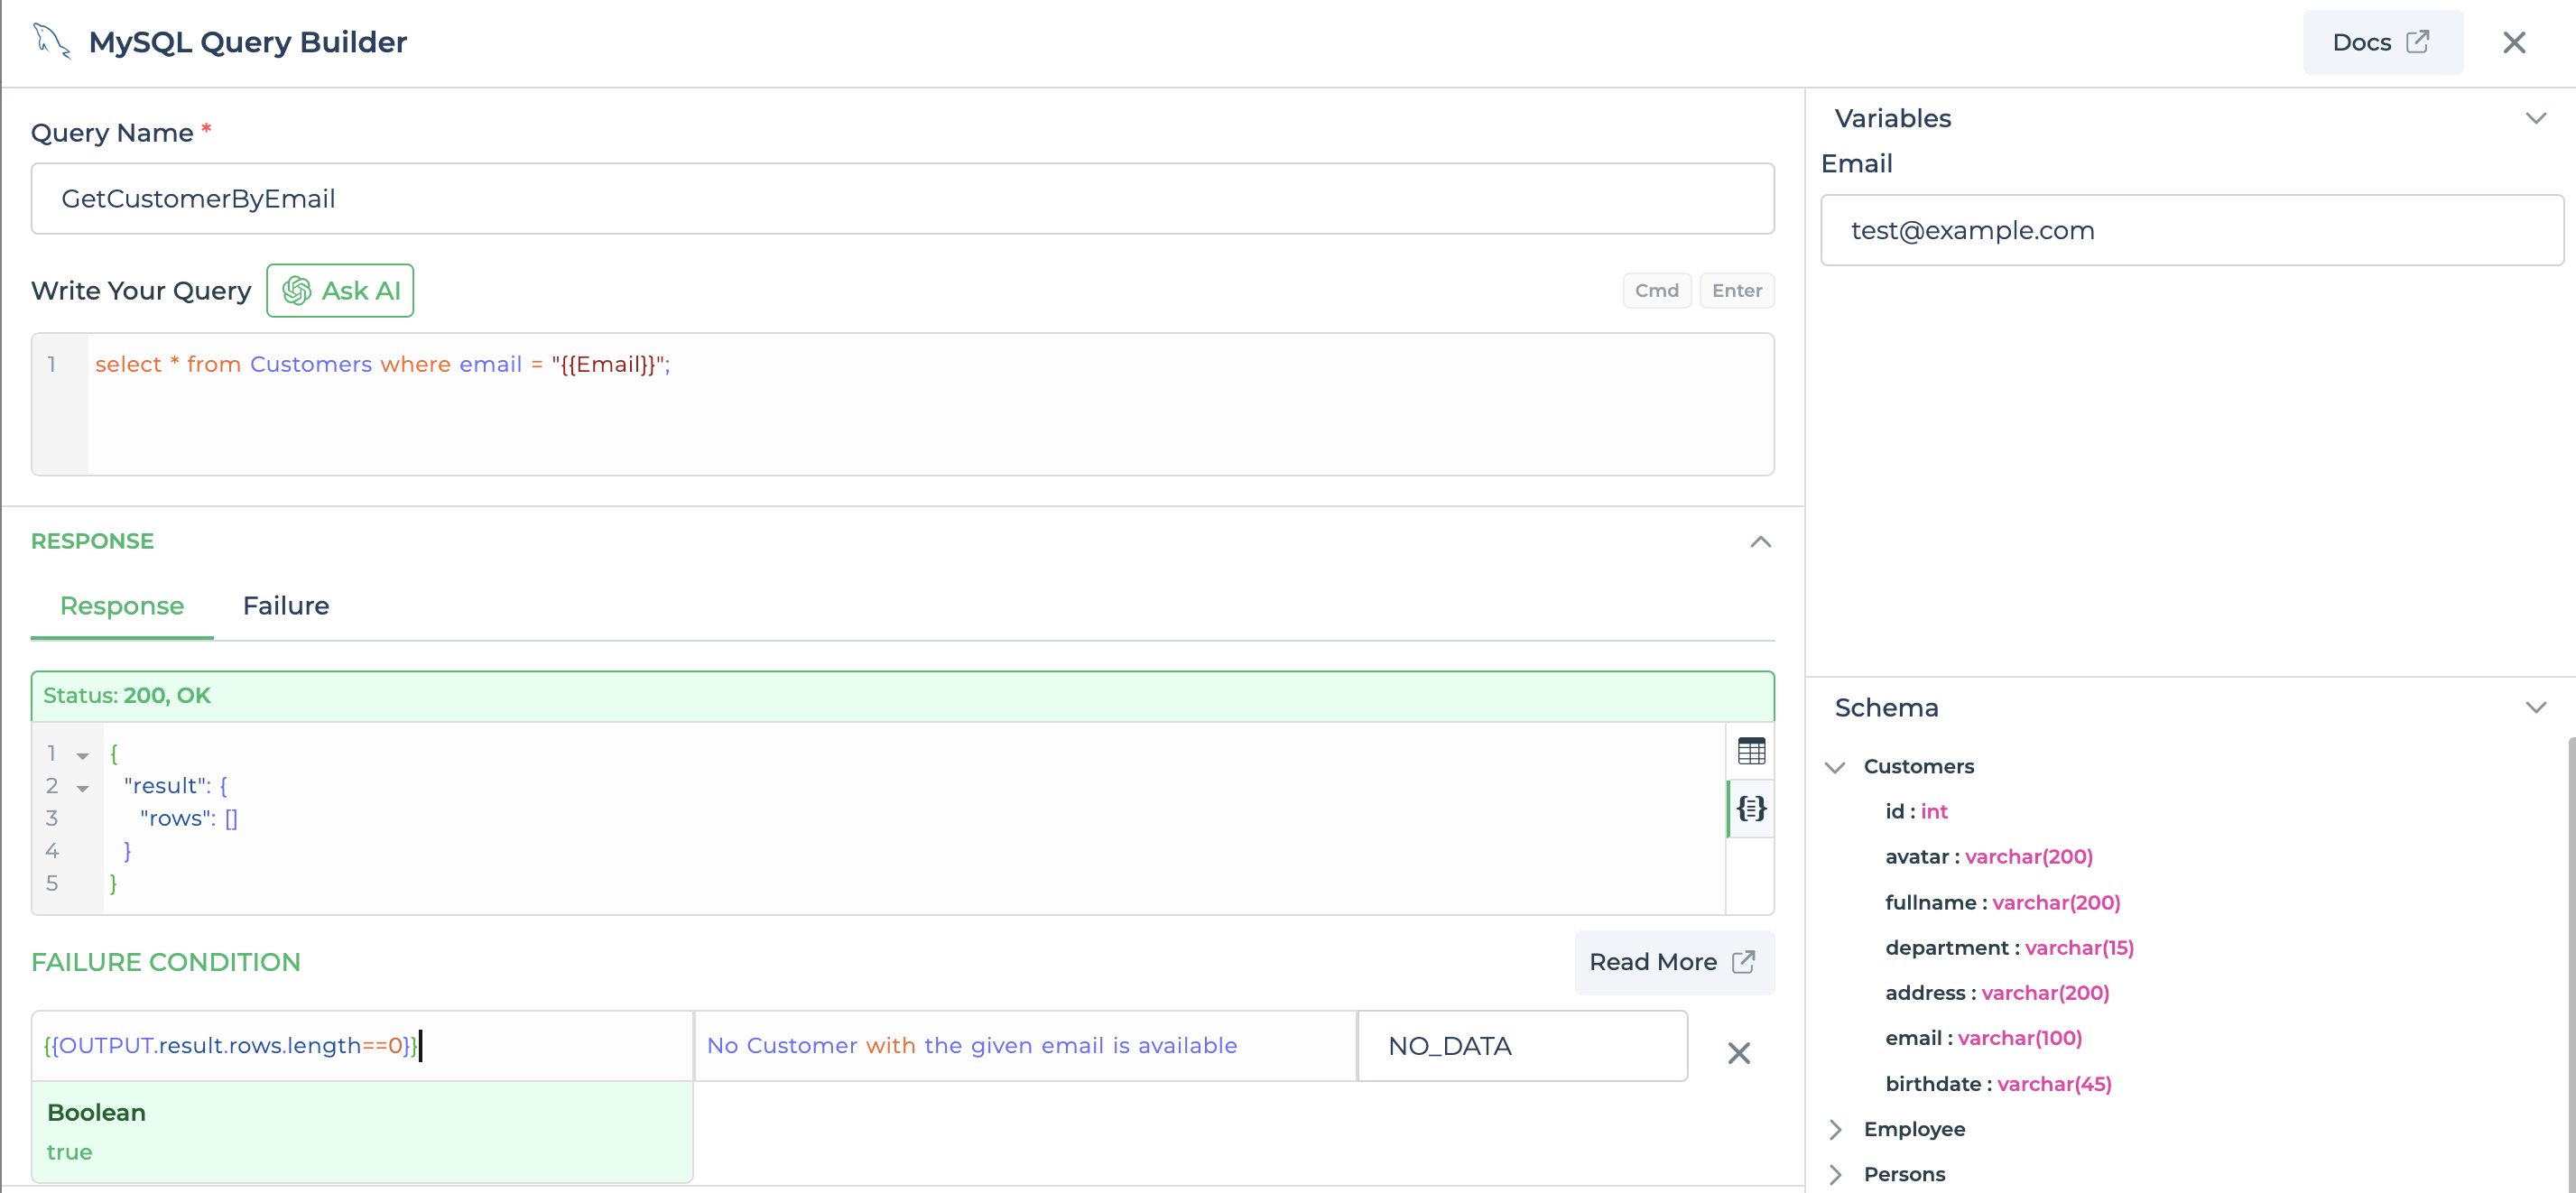Select the 'department : varchar(15)' column entry
Screen dimensions: 2576x1193
[x=2009, y=948]
